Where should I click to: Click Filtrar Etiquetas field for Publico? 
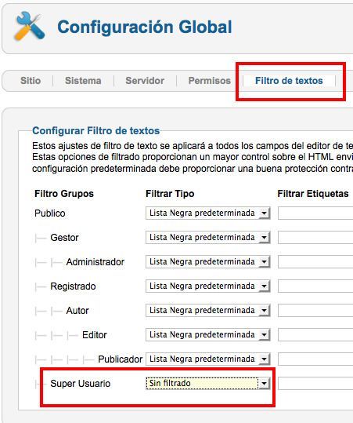tap(315, 213)
